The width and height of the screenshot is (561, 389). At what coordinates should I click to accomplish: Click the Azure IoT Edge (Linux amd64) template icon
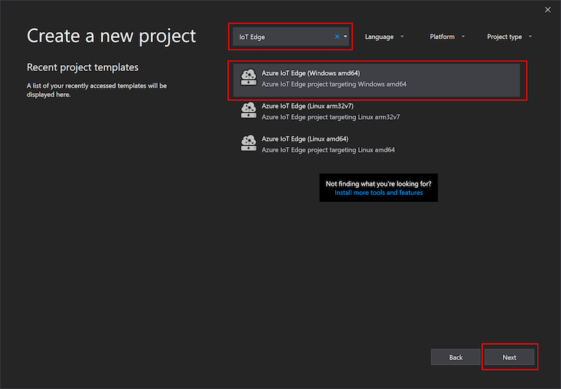(249, 144)
